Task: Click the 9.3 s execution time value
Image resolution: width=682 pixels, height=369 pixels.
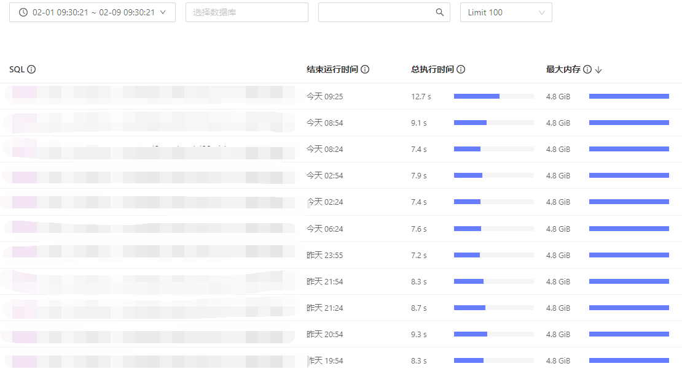Action: click(x=419, y=334)
